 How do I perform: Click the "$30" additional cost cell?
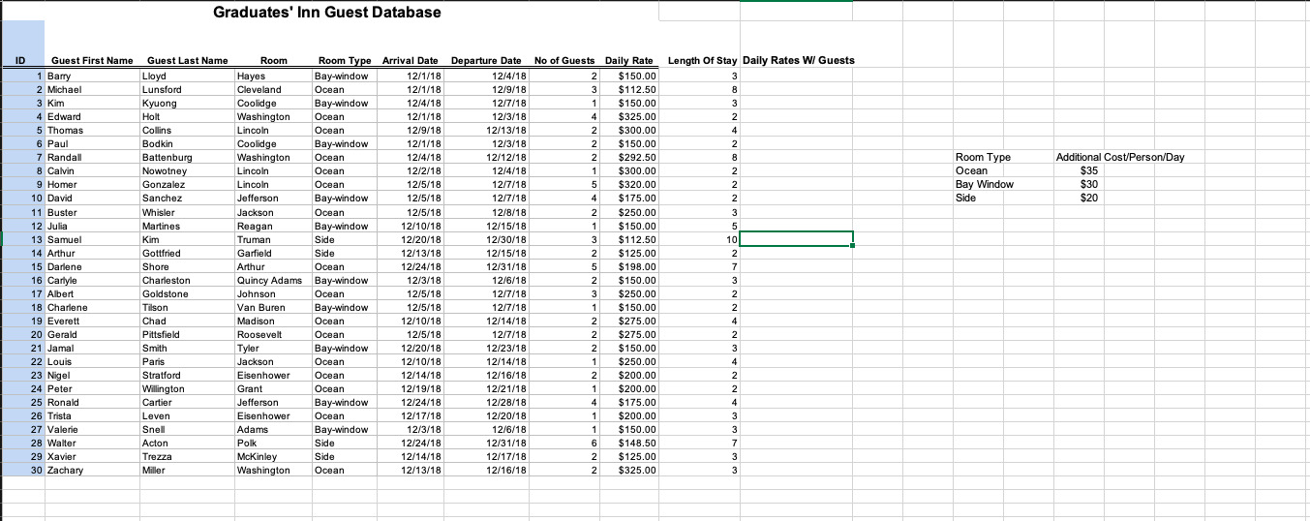[1089, 185]
